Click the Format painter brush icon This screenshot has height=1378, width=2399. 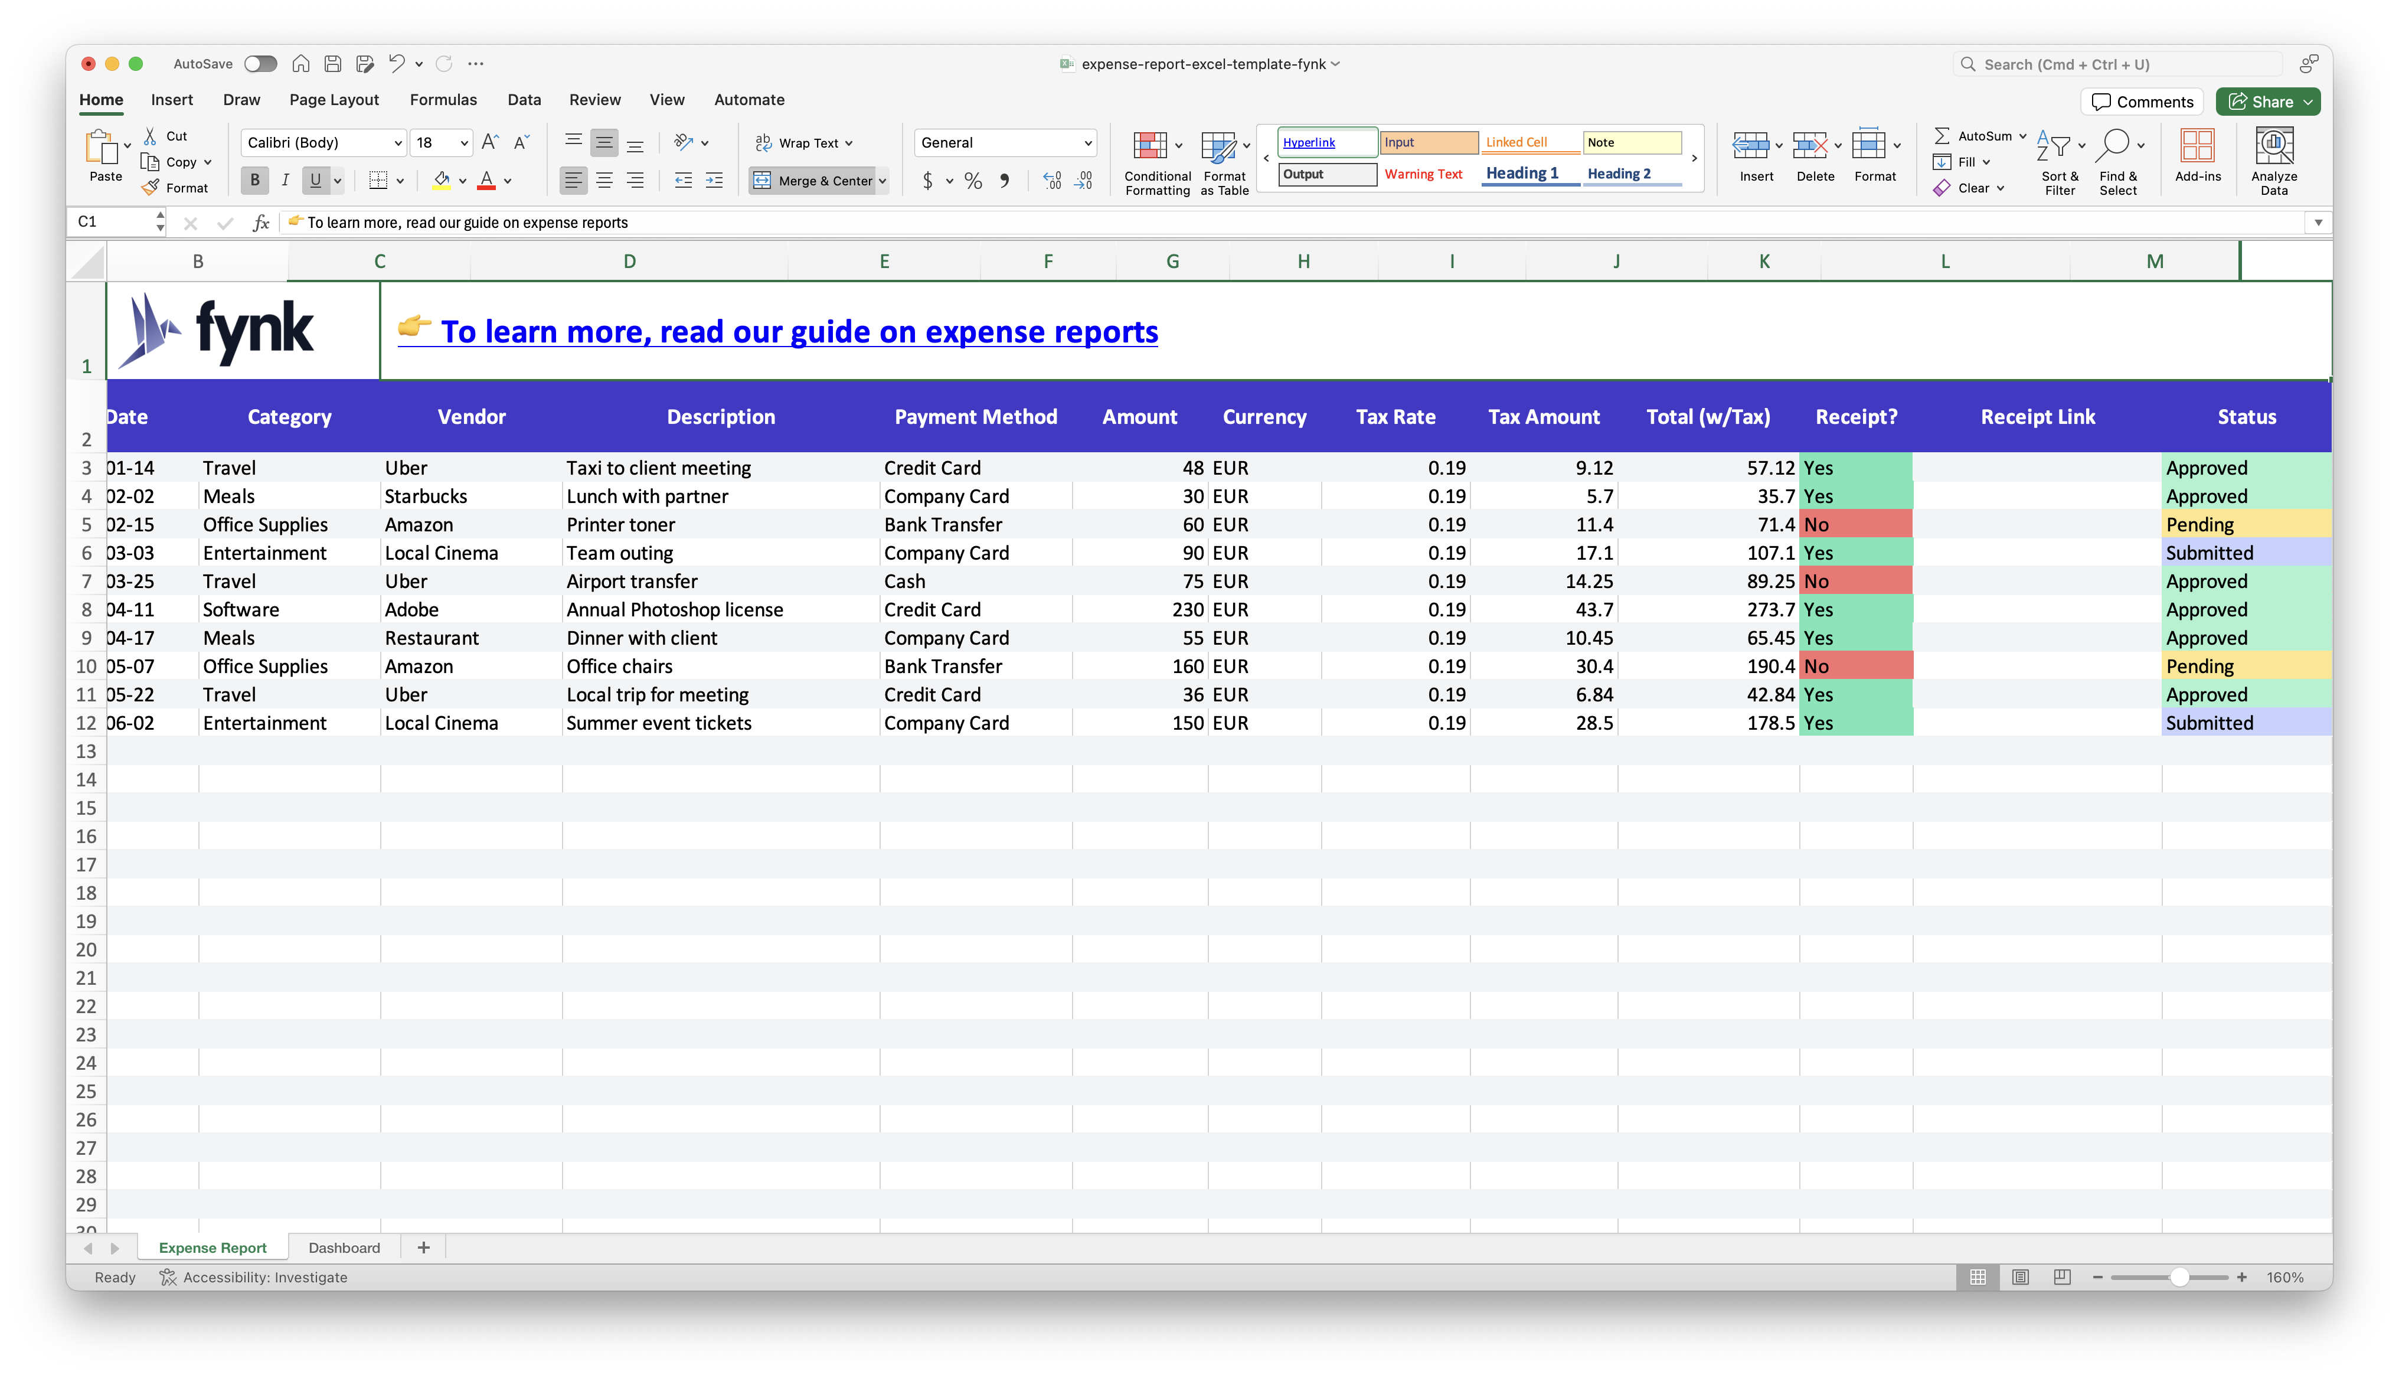tap(151, 187)
